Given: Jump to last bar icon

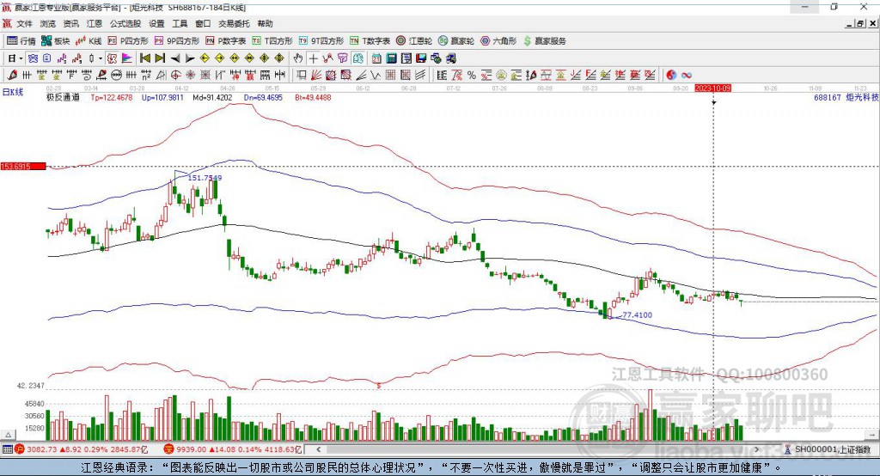Looking at the screenshot, I should (x=160, y=58).
